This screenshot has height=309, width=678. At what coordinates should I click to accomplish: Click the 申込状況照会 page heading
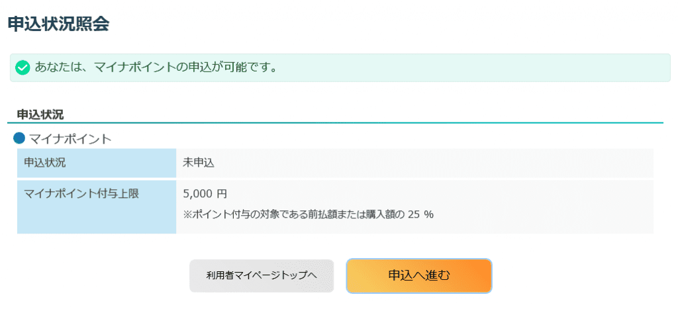58,24
